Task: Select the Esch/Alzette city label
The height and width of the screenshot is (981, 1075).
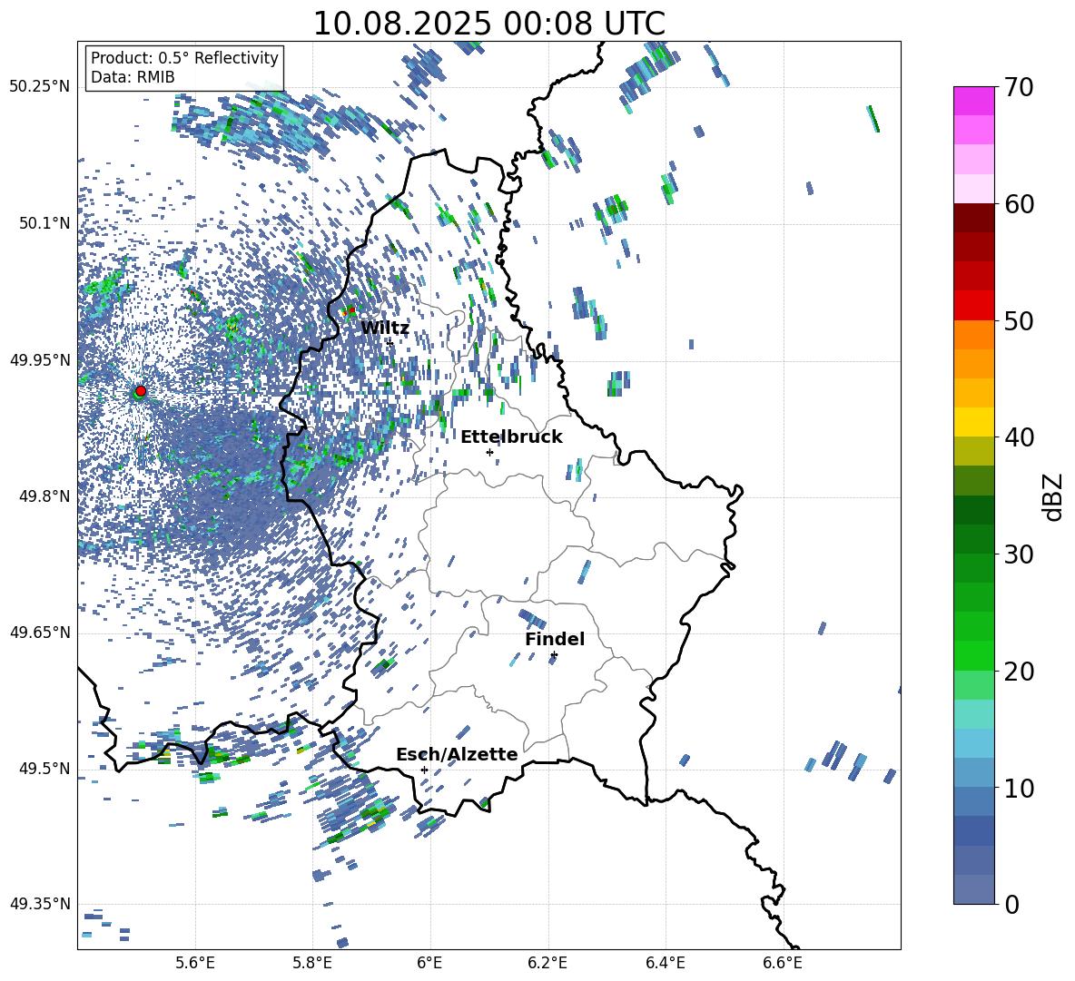Action: pyautogui.click(x=457, y=754)
